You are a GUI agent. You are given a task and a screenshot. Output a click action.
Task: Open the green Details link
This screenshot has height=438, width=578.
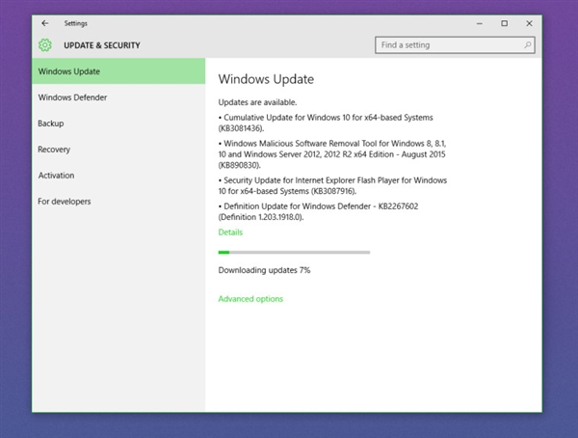click(x=230, y=233)
